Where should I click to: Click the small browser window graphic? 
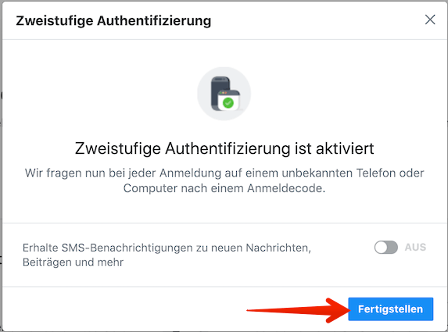click(x=229, y=100)
